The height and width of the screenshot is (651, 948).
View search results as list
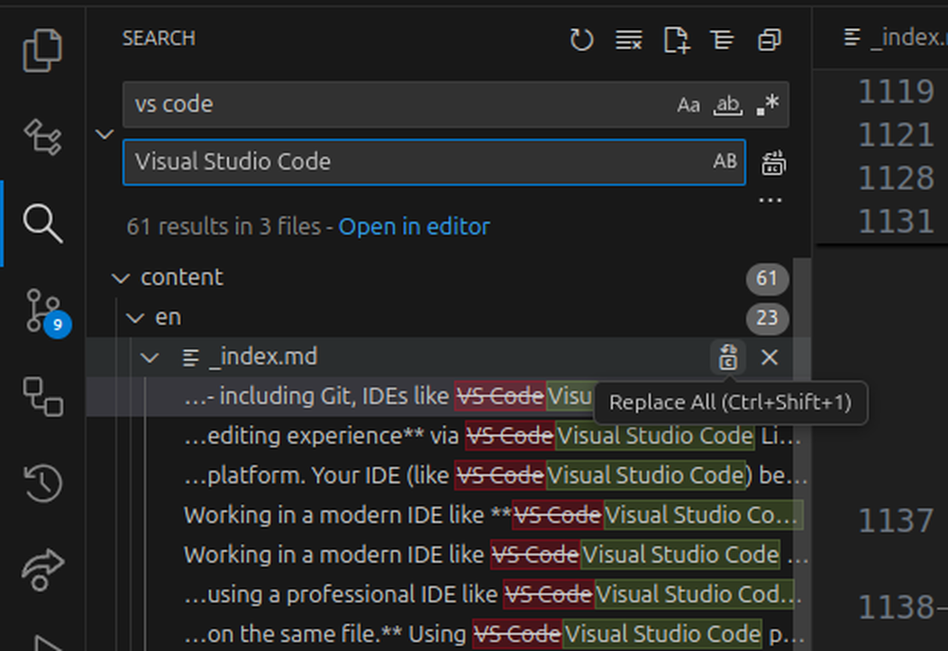point(723,40)
